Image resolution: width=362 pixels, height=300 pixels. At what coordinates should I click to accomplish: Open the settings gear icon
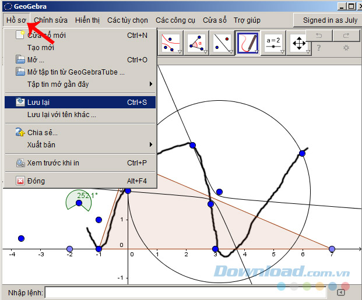click(346, 48)
